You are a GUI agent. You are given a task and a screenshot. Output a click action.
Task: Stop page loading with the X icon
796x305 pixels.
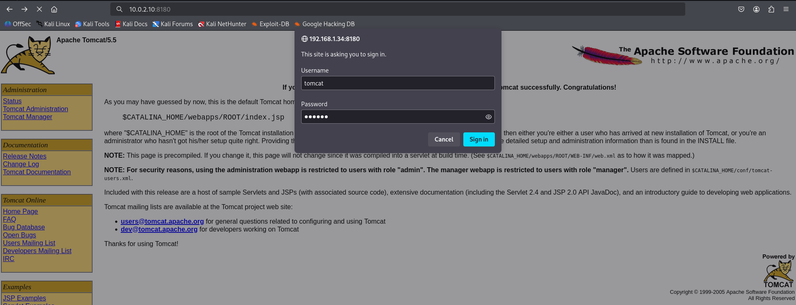pos(39,9)
